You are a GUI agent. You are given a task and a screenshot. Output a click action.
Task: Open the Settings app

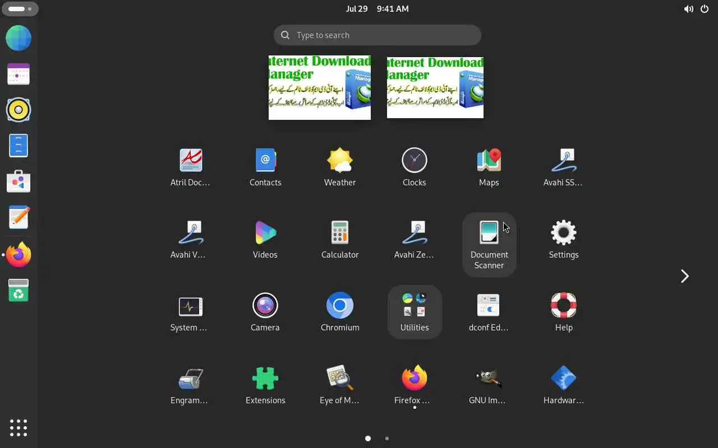click(x=563, y=239)
